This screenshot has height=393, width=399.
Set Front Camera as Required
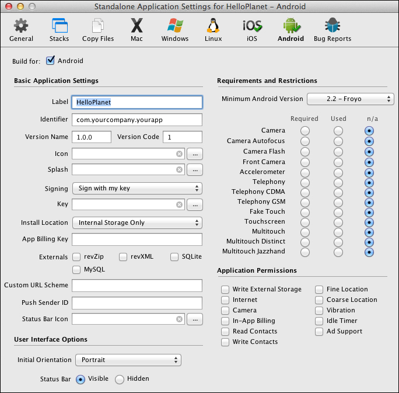coord(305,162)
